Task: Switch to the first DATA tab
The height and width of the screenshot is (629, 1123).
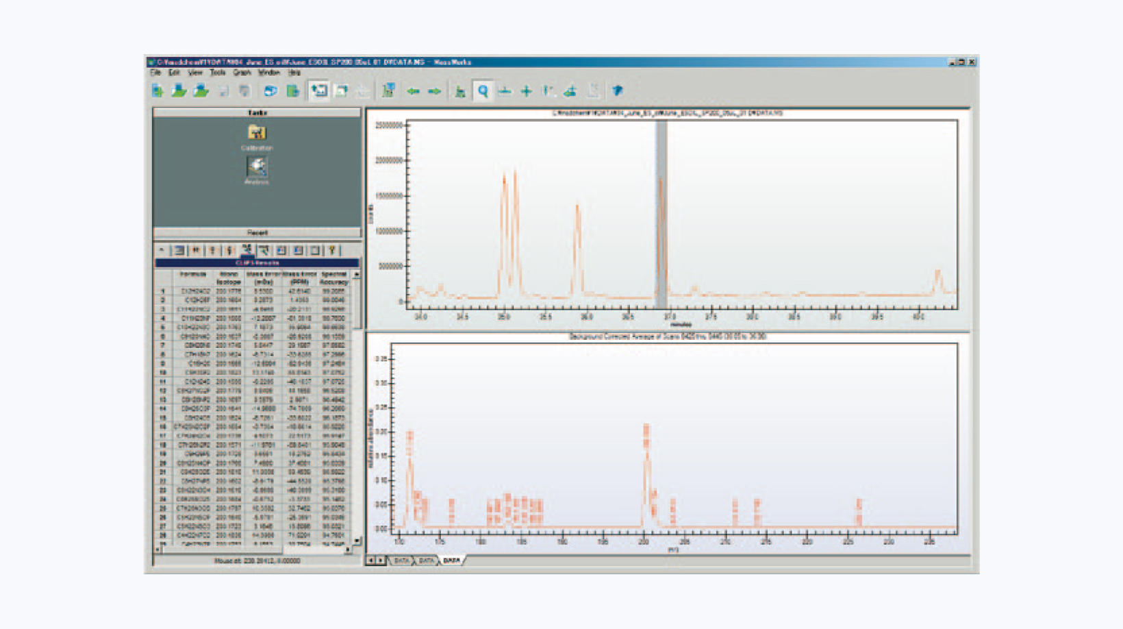Action: [x=401, y=560]
